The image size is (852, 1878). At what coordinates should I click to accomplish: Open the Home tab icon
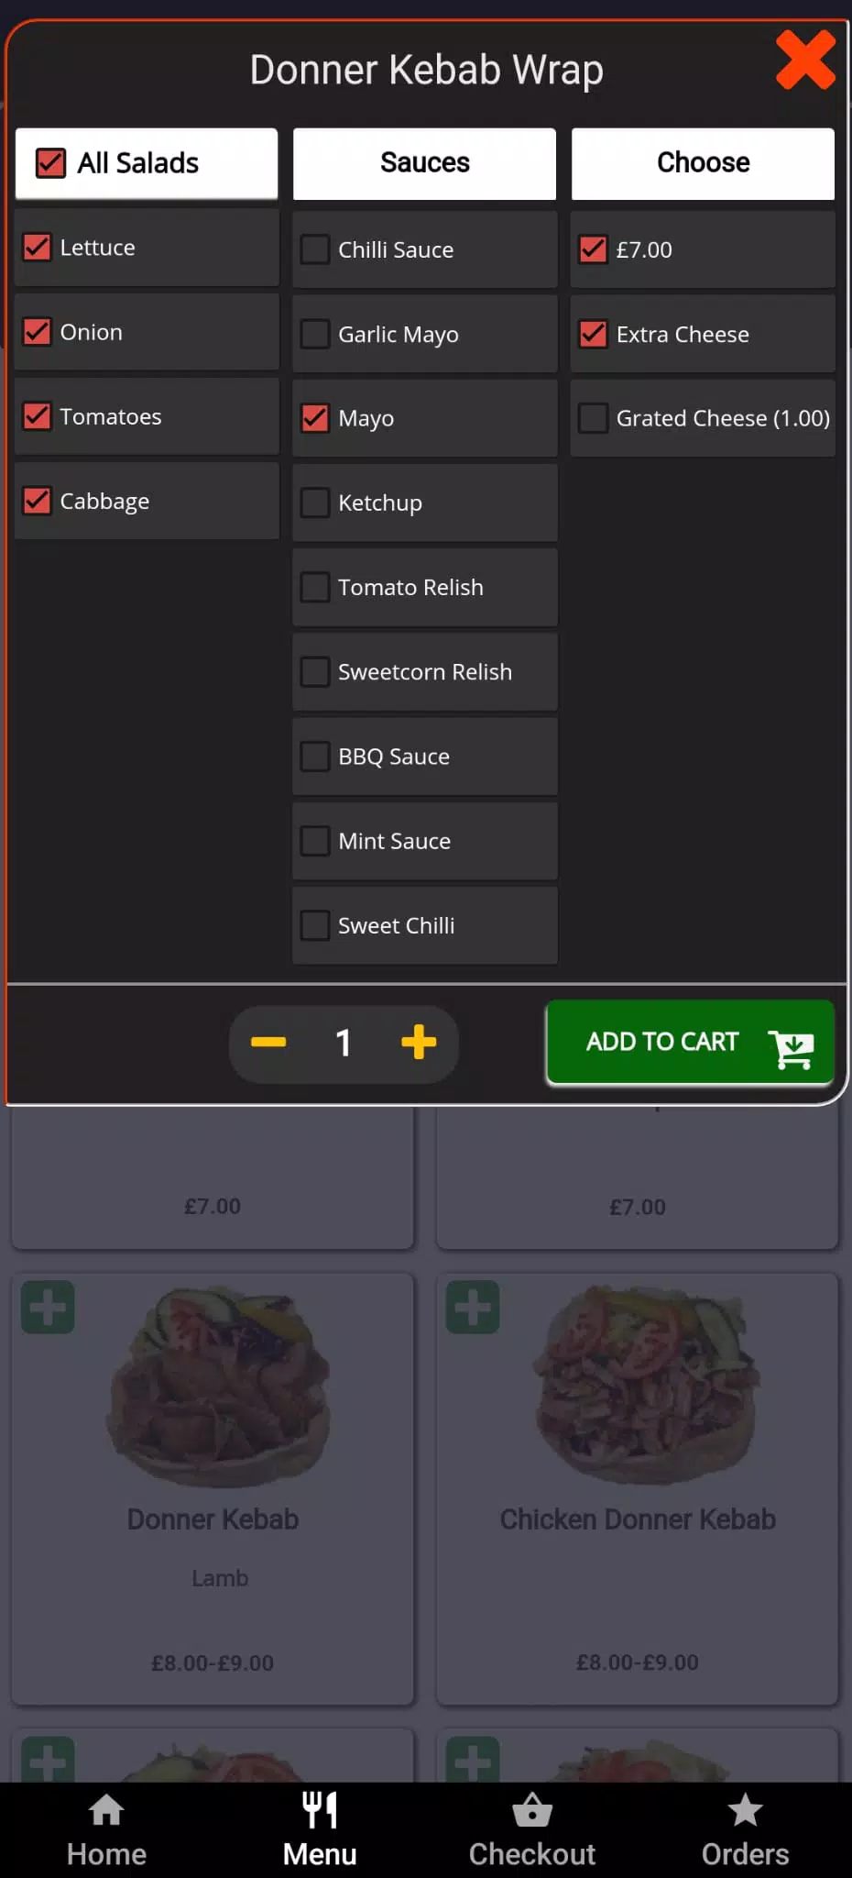[x=106, y=1810]
